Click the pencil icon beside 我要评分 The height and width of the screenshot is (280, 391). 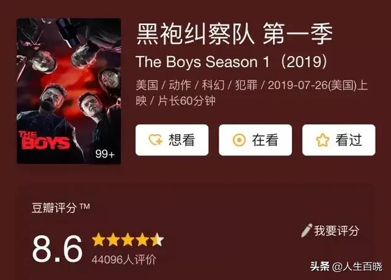pyautogui.click(x=307, y=230)
